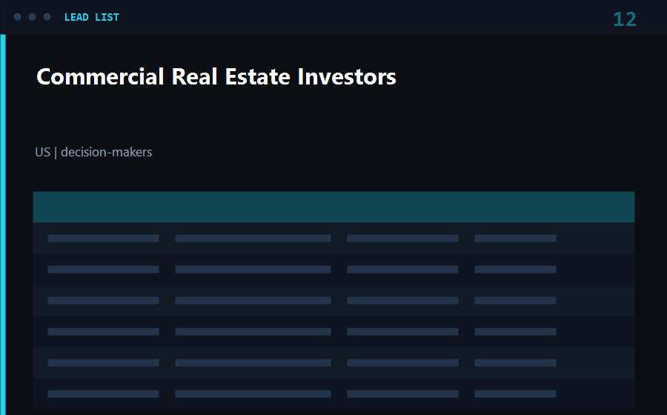This screenshot has width=667, height=415.
Task: Select the first row's first column placeholder
Action: pos(103,238)
